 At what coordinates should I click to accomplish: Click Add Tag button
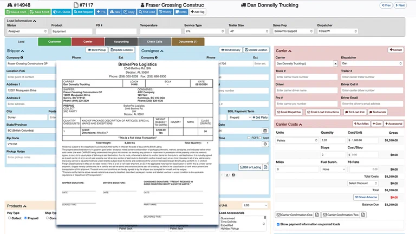tap(198, 12)
